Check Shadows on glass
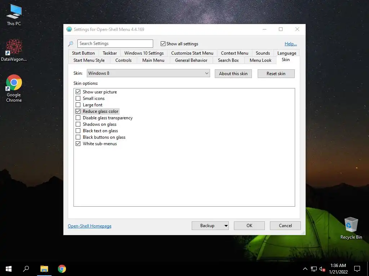Screen dimensions: 369x276 (x=78, y=124)
